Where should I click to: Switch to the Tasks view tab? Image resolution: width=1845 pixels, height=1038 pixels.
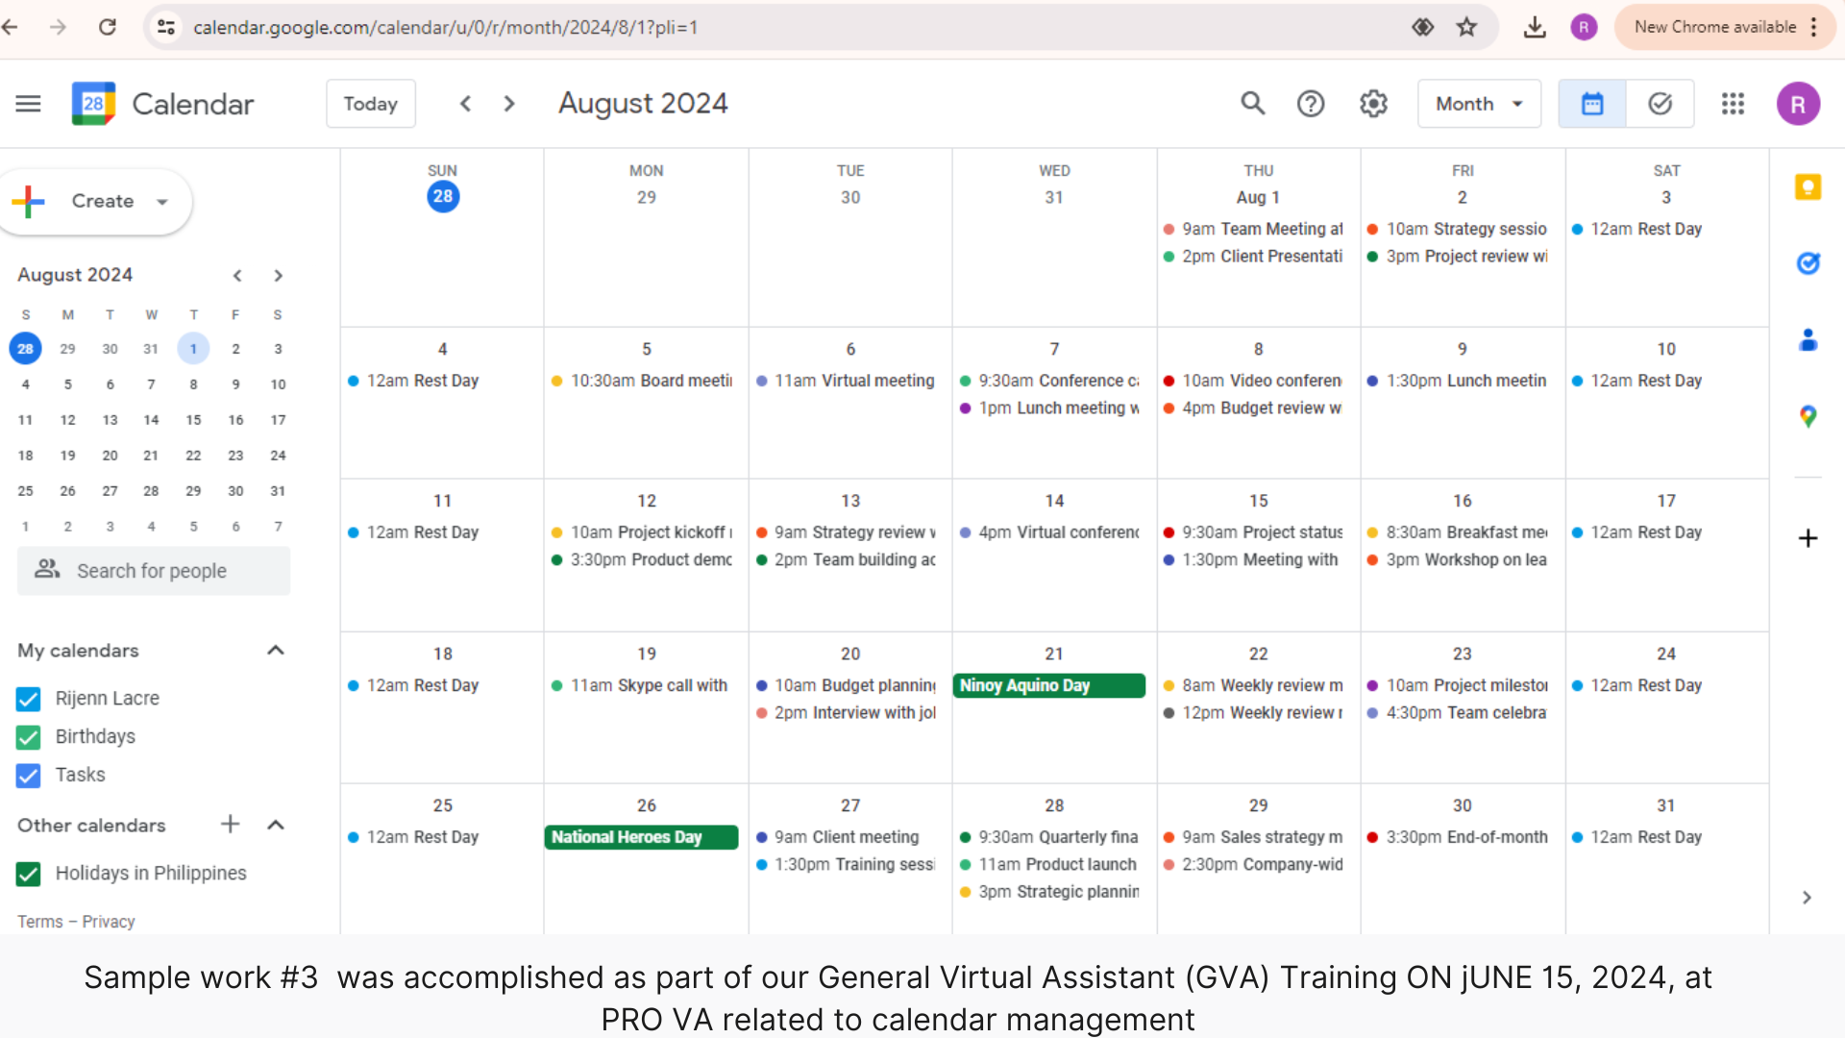(1660, 103)
